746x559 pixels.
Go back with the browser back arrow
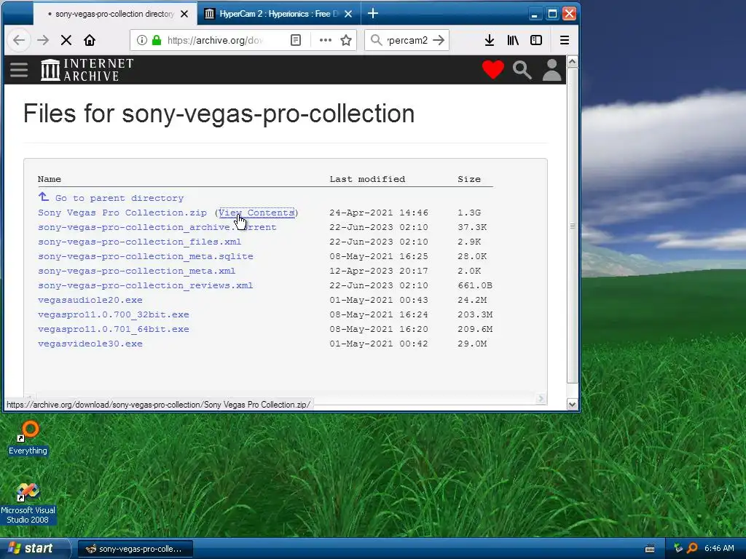point(18,41)
